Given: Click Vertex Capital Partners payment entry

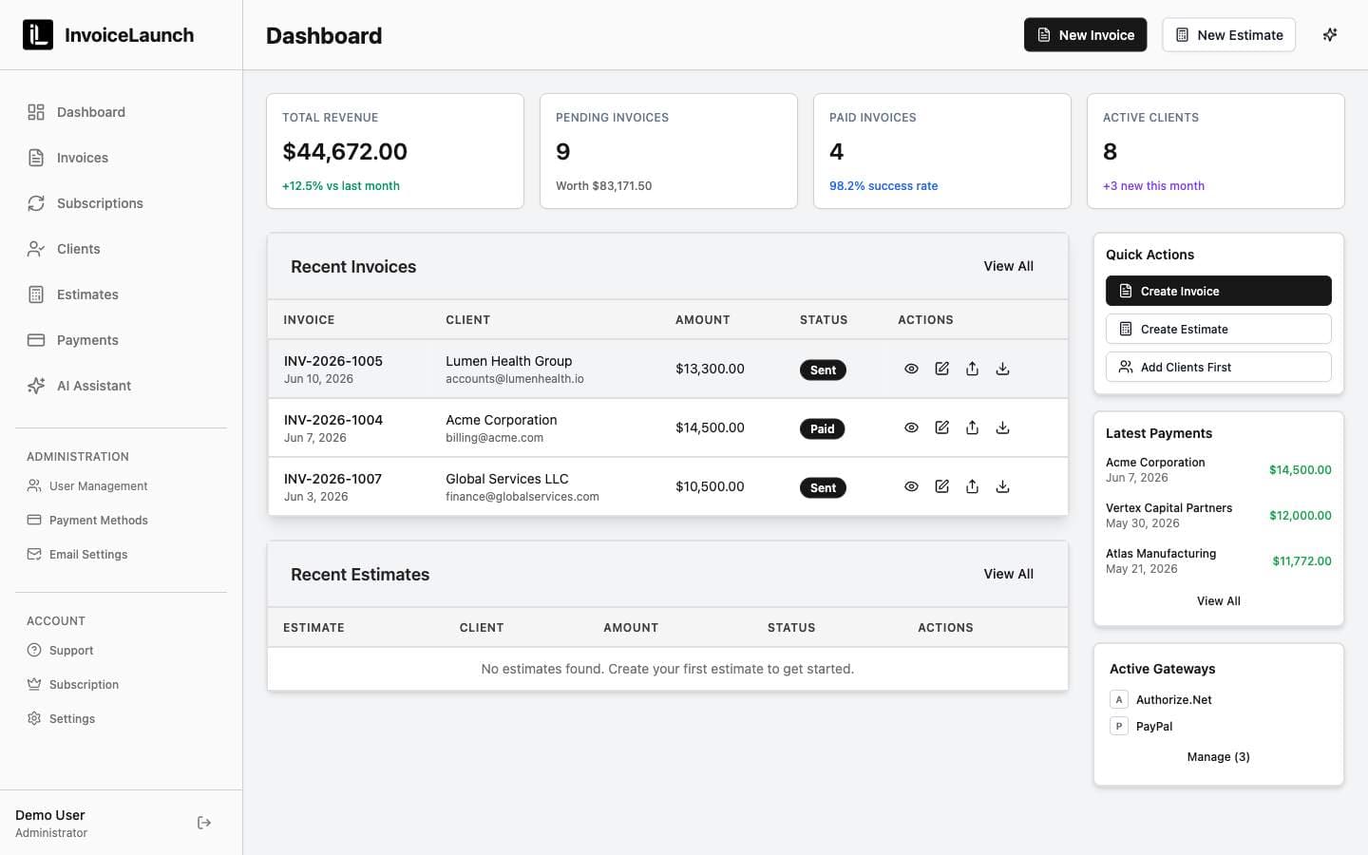Looking at the screenshot, I should click(x=1218, y=515).
